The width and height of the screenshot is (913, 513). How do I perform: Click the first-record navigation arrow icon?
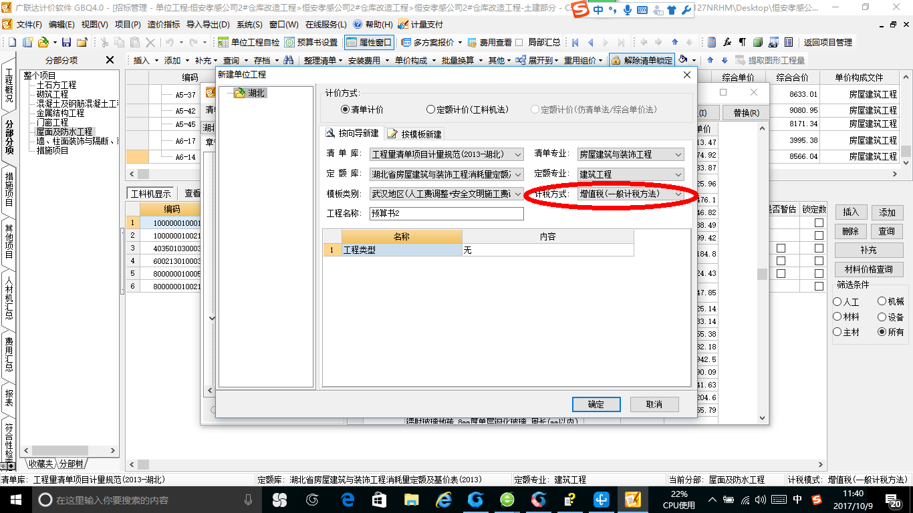pyautogui.click(x=575, y=42)
